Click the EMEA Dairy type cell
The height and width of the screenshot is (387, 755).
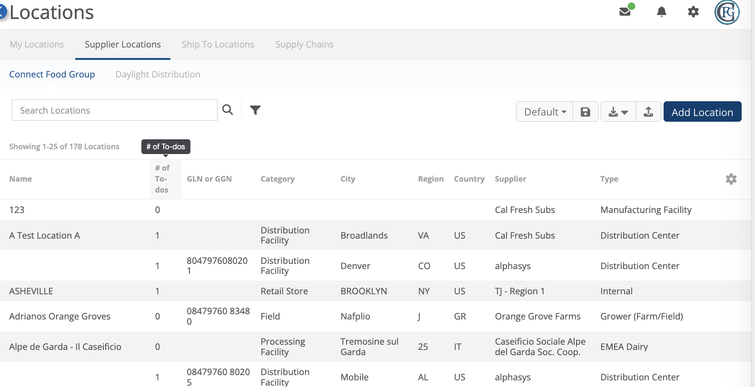624,347
